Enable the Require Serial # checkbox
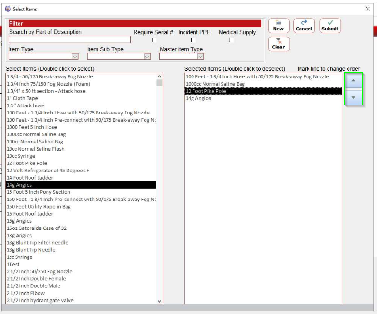This screenshot has height=314, width=377. tap(154, 40)
